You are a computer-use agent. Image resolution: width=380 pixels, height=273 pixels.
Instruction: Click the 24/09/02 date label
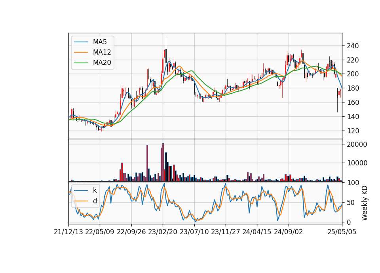(x=289, y=232)
